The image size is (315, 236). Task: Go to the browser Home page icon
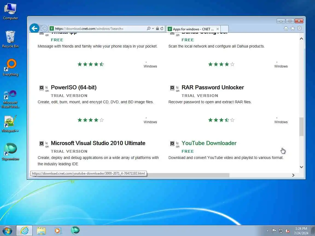click(x=286, y=28)
